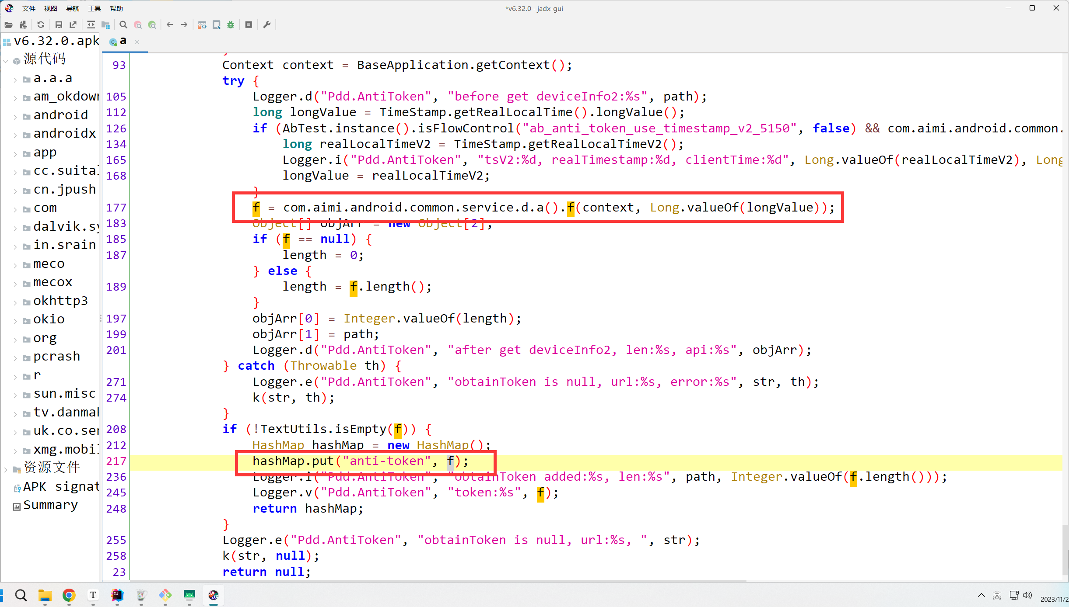Click BaseApplication in line 93
The image size is (1069, 607).
pos(412,65)
